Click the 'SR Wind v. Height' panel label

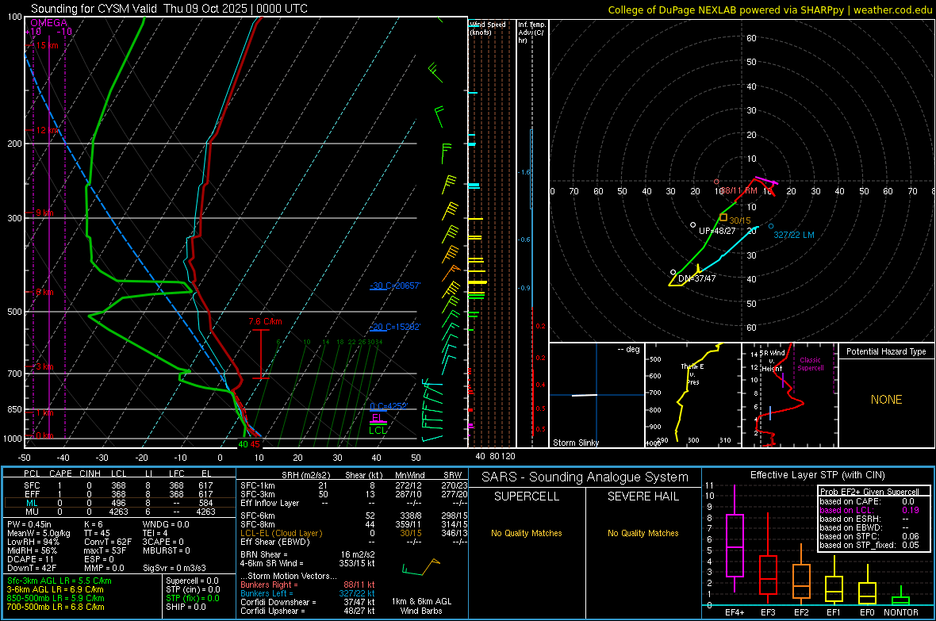[x=772, y=361]
